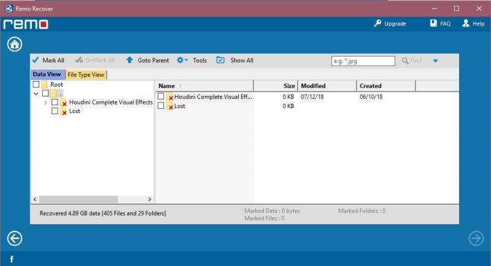Select Houdini Complete Visual Effects in tree
Screen dimensions: 491x266
click(110, 102)
